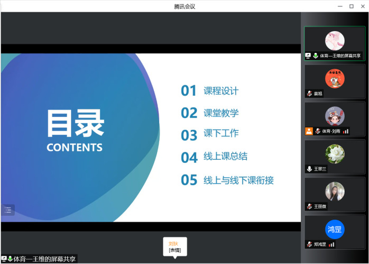Click the 刘冰 emoji message popup
The width and height of the screenshot is (369, 264).
click(174, 247)
